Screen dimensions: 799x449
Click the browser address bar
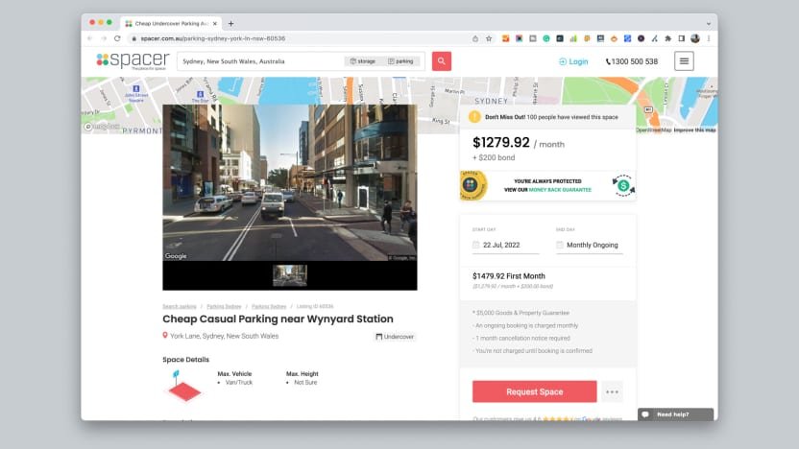point(301,38)
